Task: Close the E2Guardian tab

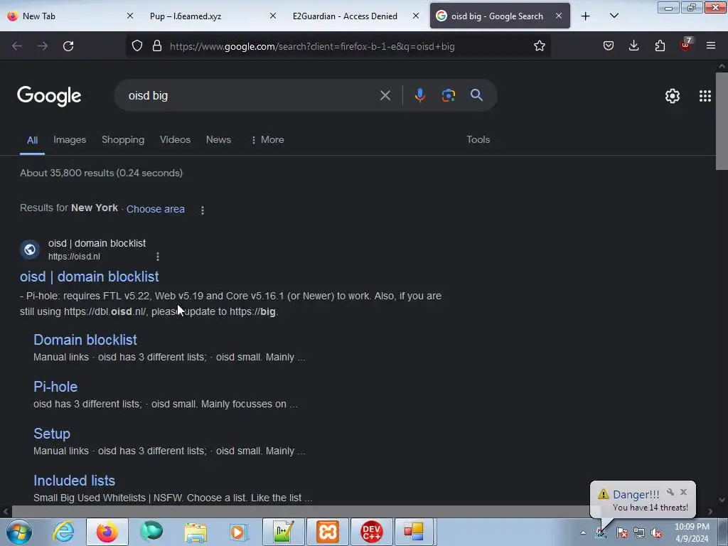Action: click(x=415, y=16)
